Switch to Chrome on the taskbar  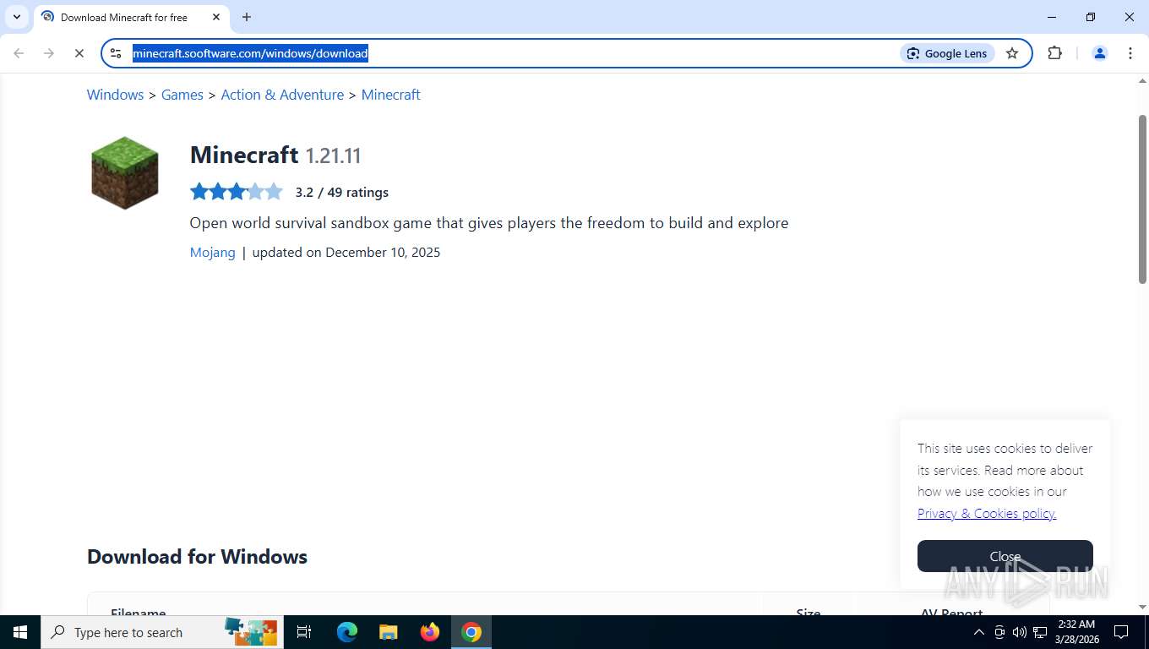pos(471,632)
